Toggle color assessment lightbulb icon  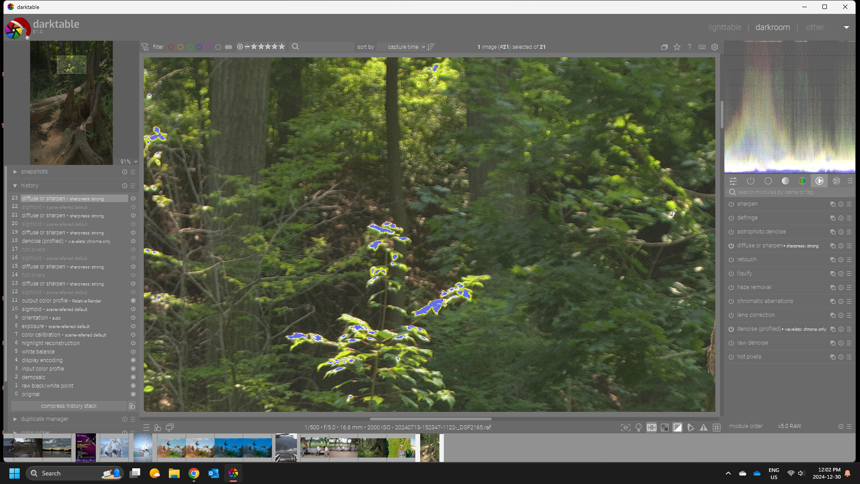click(639, 428)
